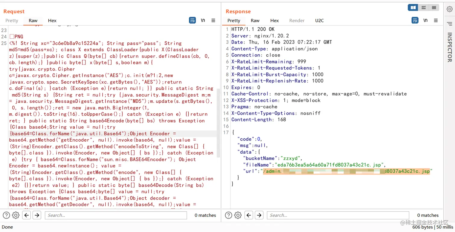This screenshot has width=455, height=232.
Task: Select Response Pretty tab
Action: pos(234,20)
